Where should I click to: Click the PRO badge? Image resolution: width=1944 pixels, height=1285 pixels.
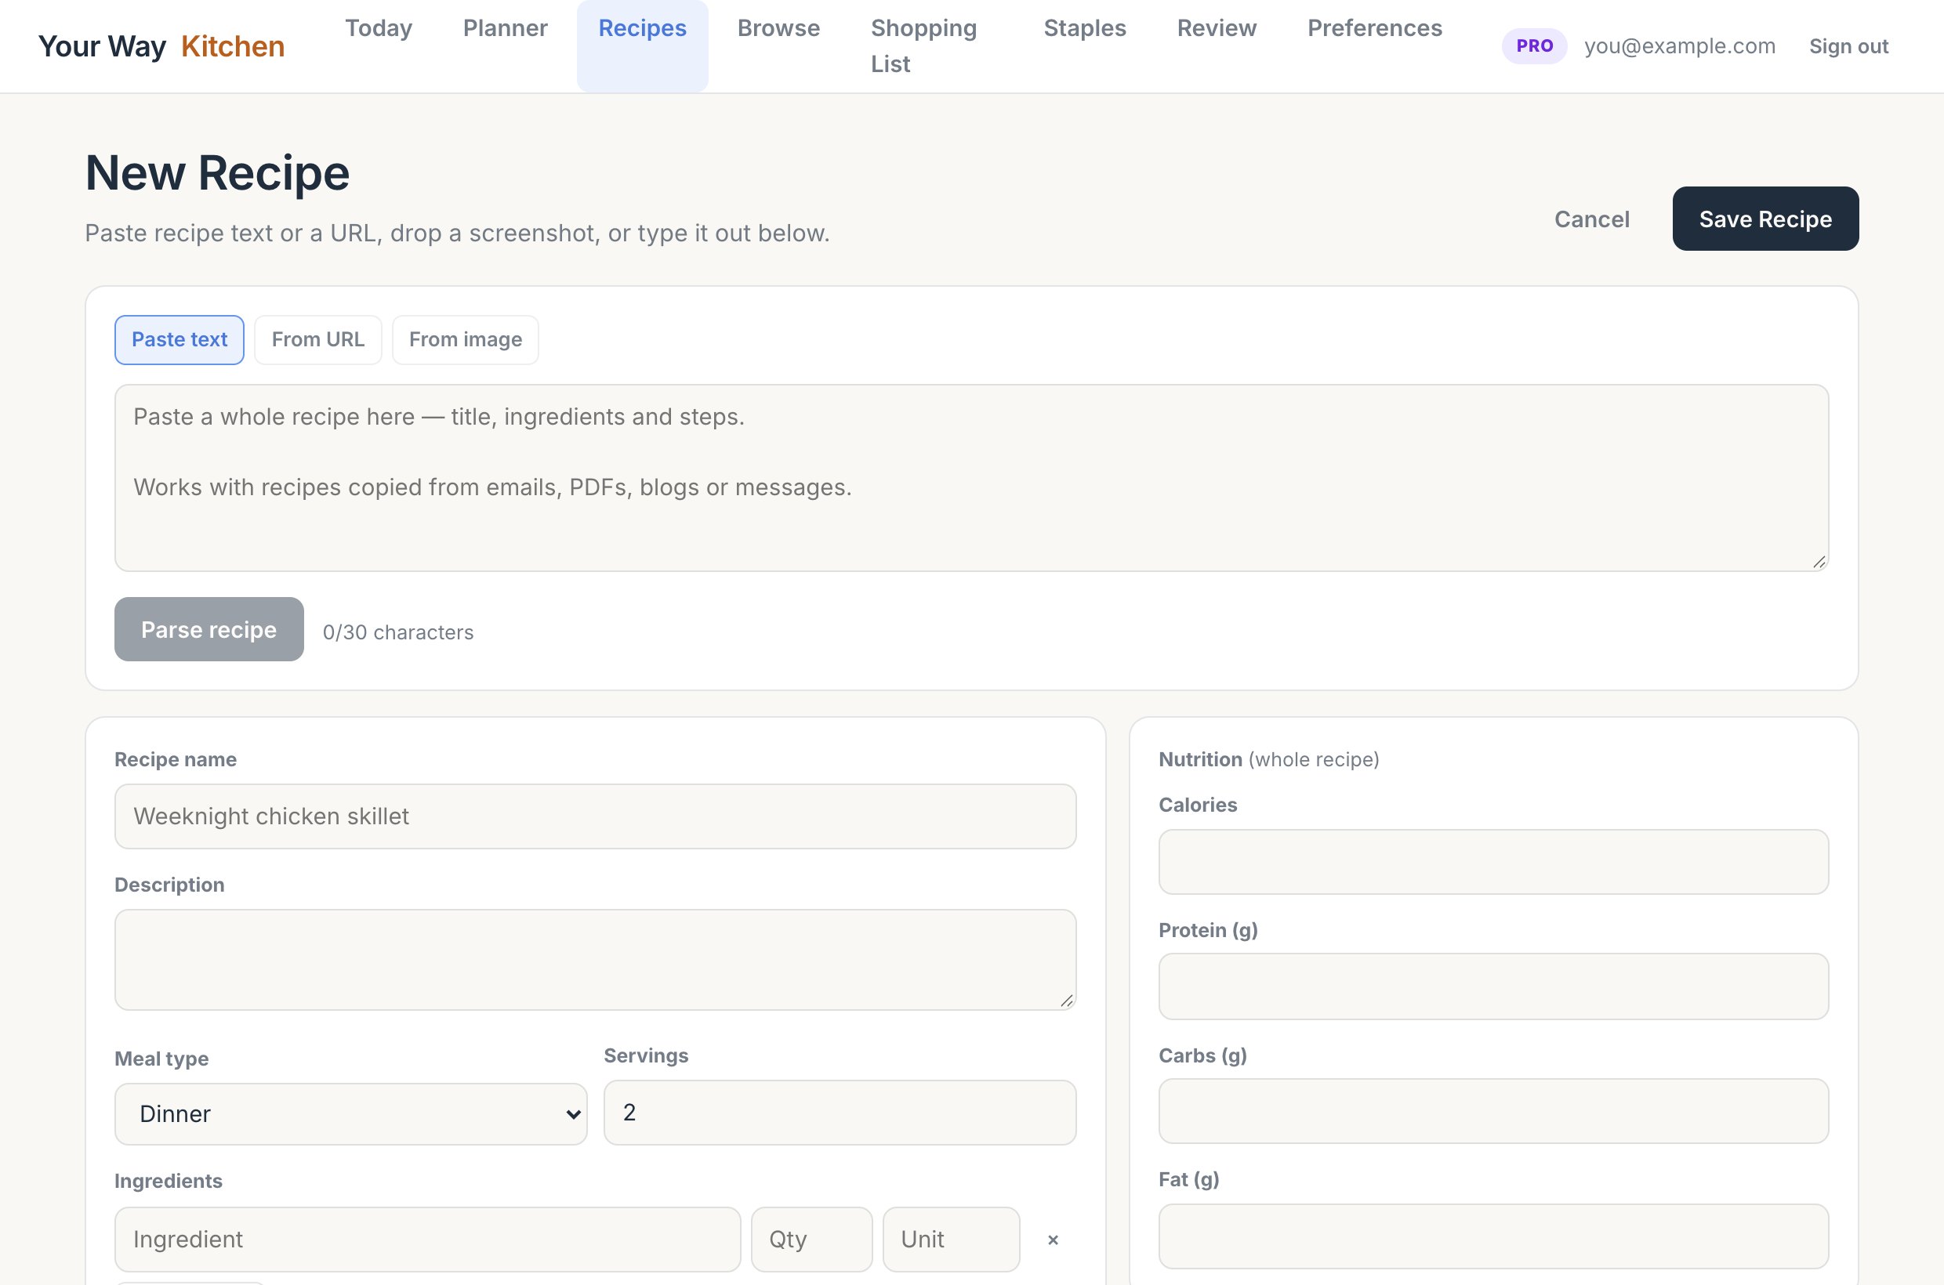[1534, 46]
